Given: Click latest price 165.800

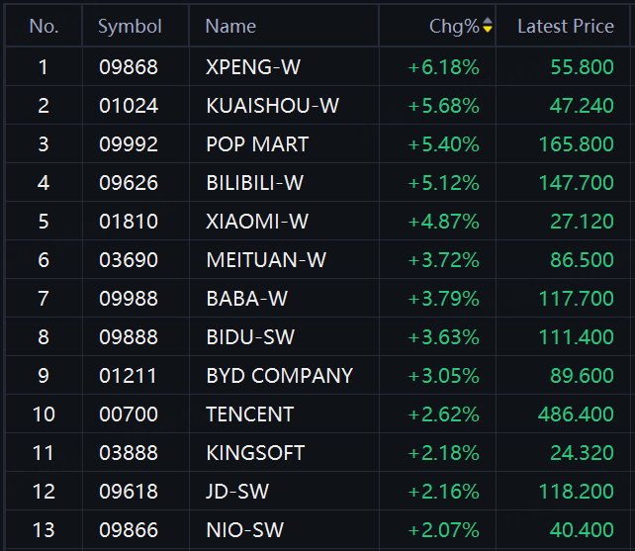Looking at the screenshot, I should (577, 144).
